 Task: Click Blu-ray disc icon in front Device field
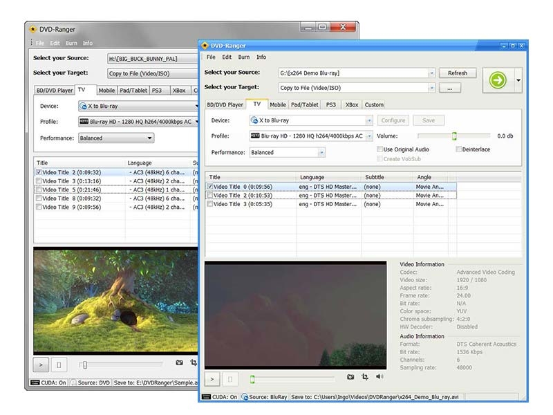click(x=254, y=120)
